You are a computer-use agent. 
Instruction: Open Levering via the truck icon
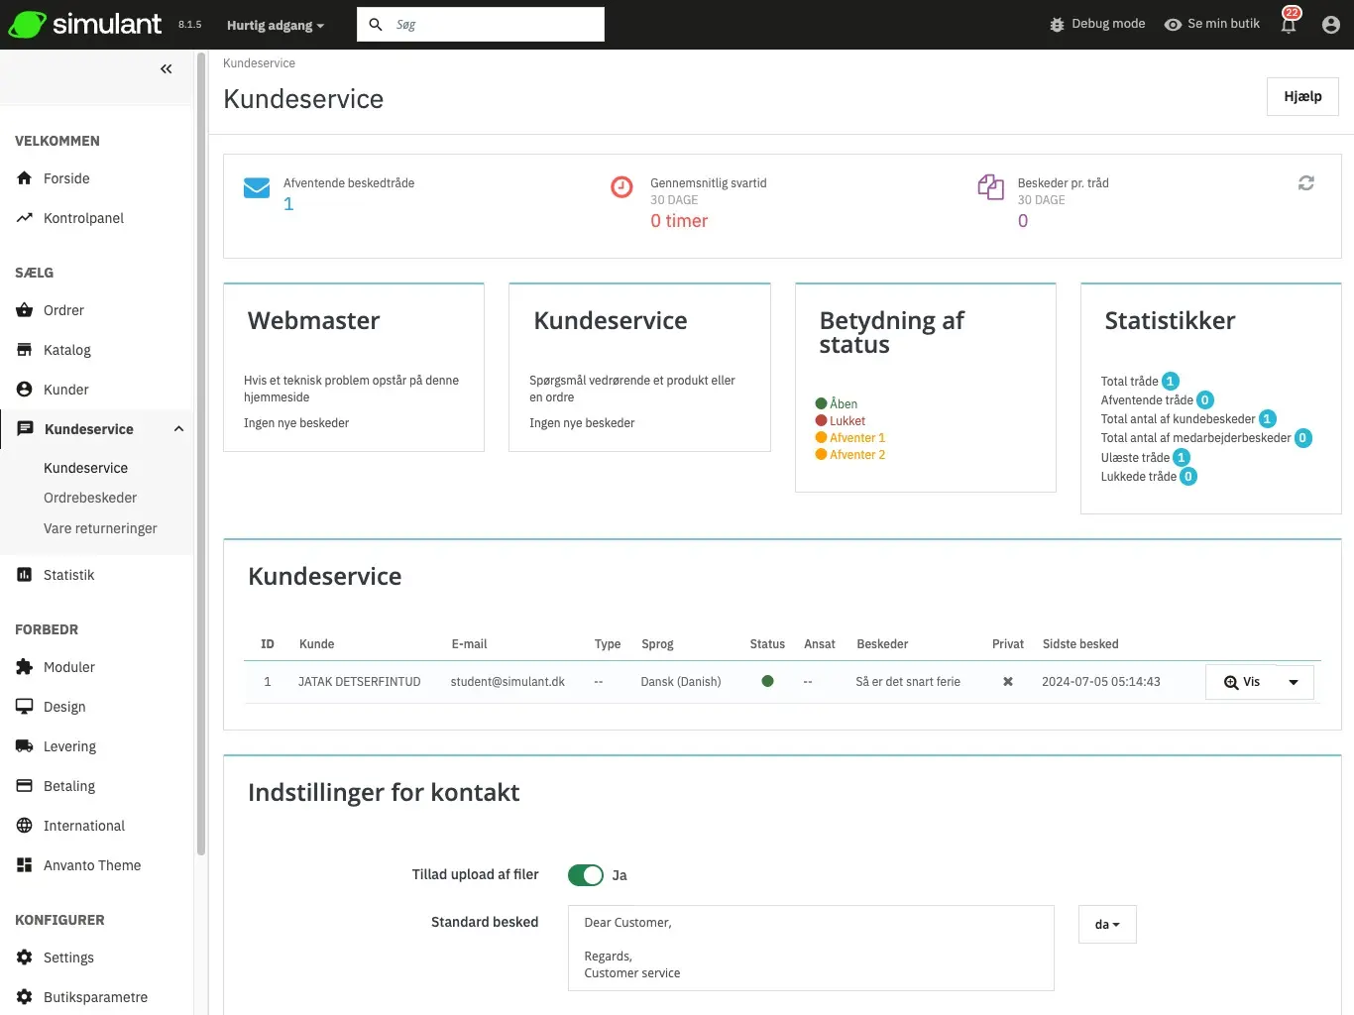tap(24, 746)
